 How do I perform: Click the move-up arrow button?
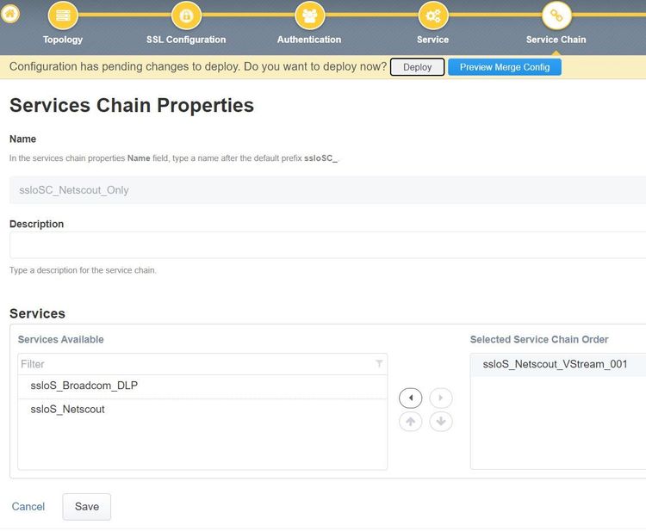pyautogui.click(x=411, y=422)
